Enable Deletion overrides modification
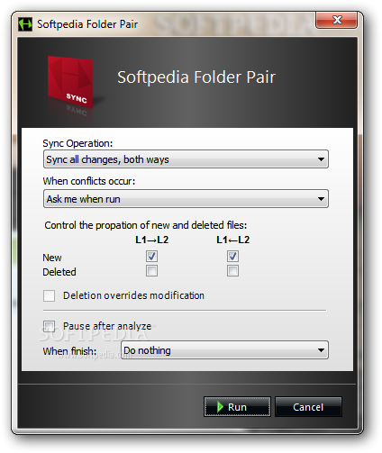382x453 pixels. click(49, 295)
